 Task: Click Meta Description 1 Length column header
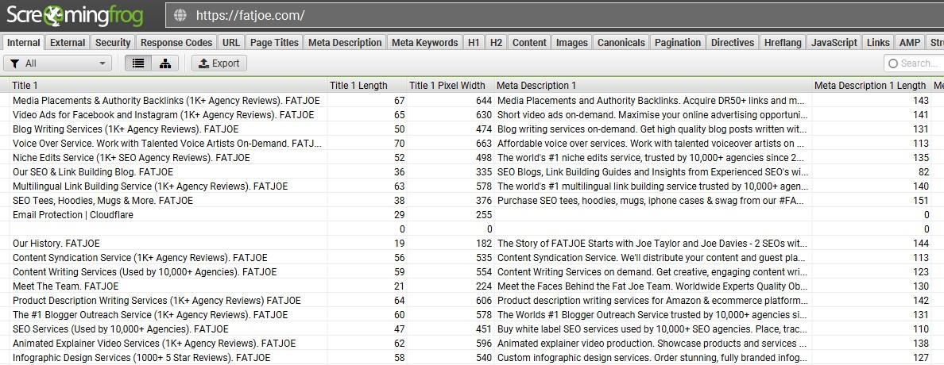click(871, 86)
